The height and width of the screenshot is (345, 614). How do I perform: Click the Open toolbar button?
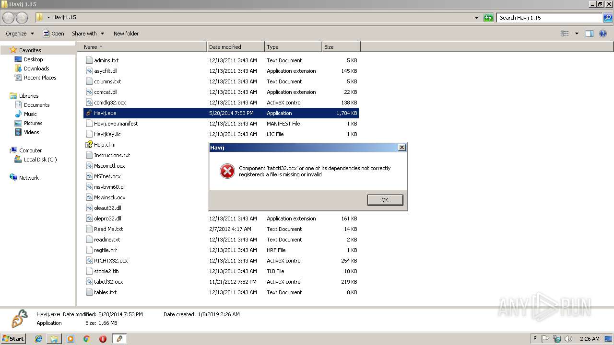pyautogui.click(x=53, y=34)
